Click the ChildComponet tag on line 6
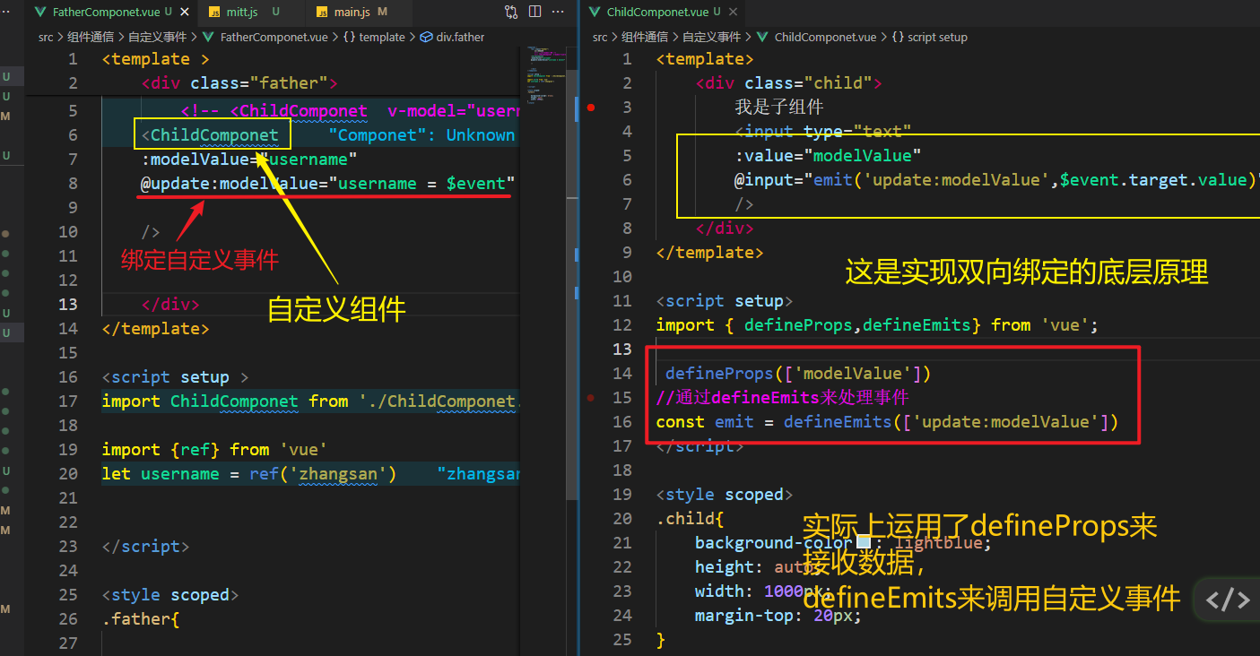1260x656 pixels. (x=214, y=135)
